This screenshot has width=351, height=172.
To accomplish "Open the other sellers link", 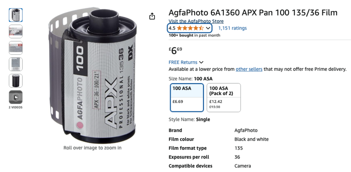I will point(249,69).
